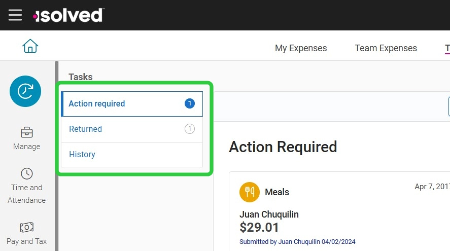Screen dimensions: 450x251
Task: Open the hamburger navigation menu
Action: pyautogui.click(x=15, y=15)
